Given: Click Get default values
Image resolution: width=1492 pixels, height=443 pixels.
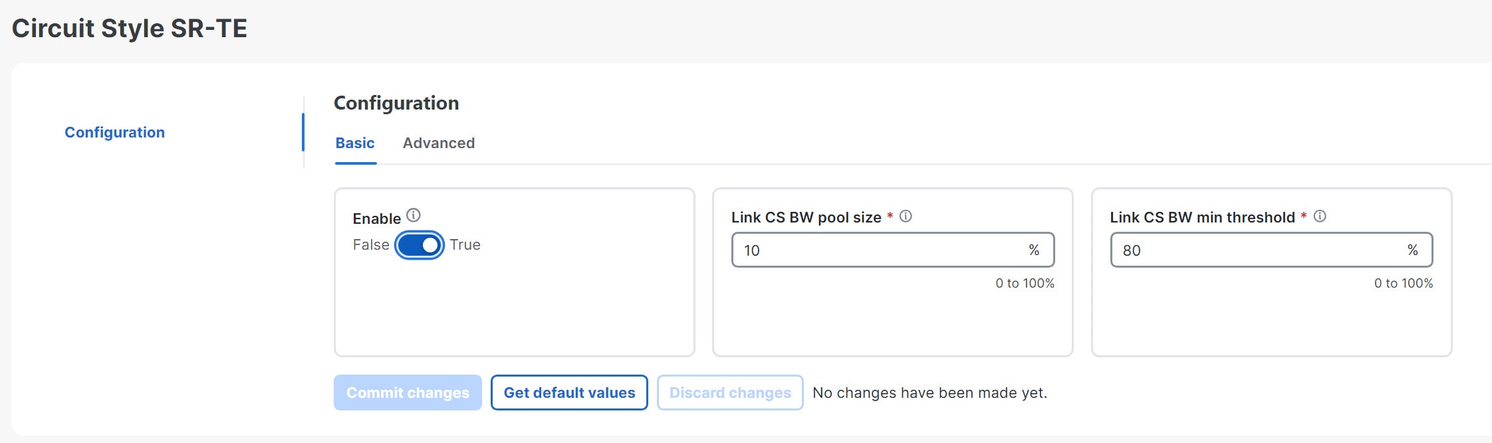Looking at the screenshot, I should point(569,393).
